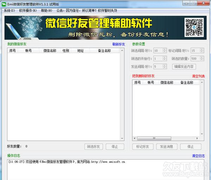Click the QR code in the banner
This screenshot has width=211, height=180.
pos(194,28)
